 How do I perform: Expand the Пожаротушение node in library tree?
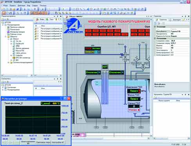click(3, 90)
